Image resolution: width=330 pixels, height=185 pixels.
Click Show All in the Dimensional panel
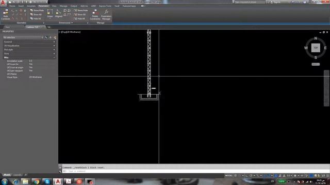(x=80, y=14)
